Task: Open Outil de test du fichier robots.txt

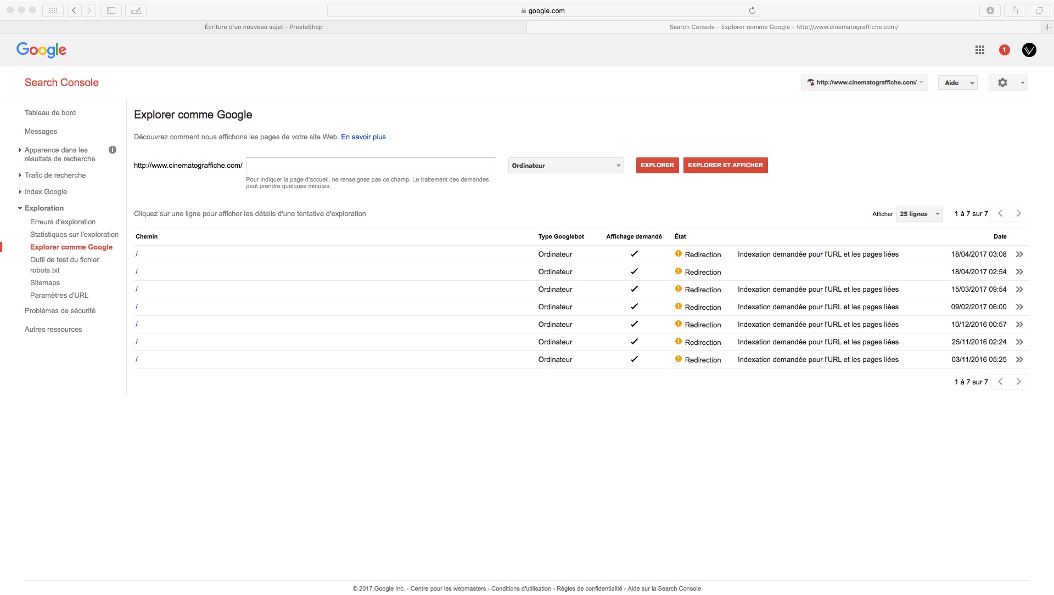Action: click(65, 265)
